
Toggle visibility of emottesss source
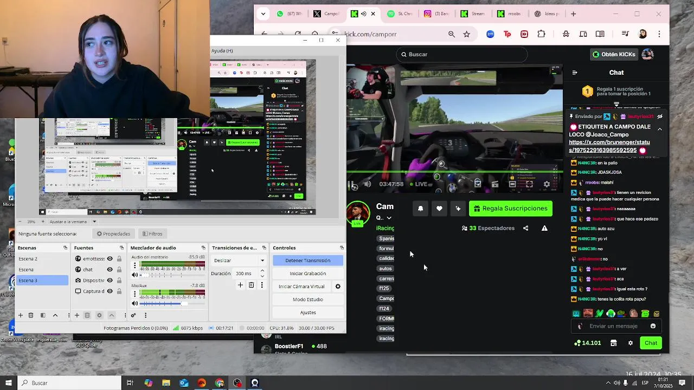point(110,259)
